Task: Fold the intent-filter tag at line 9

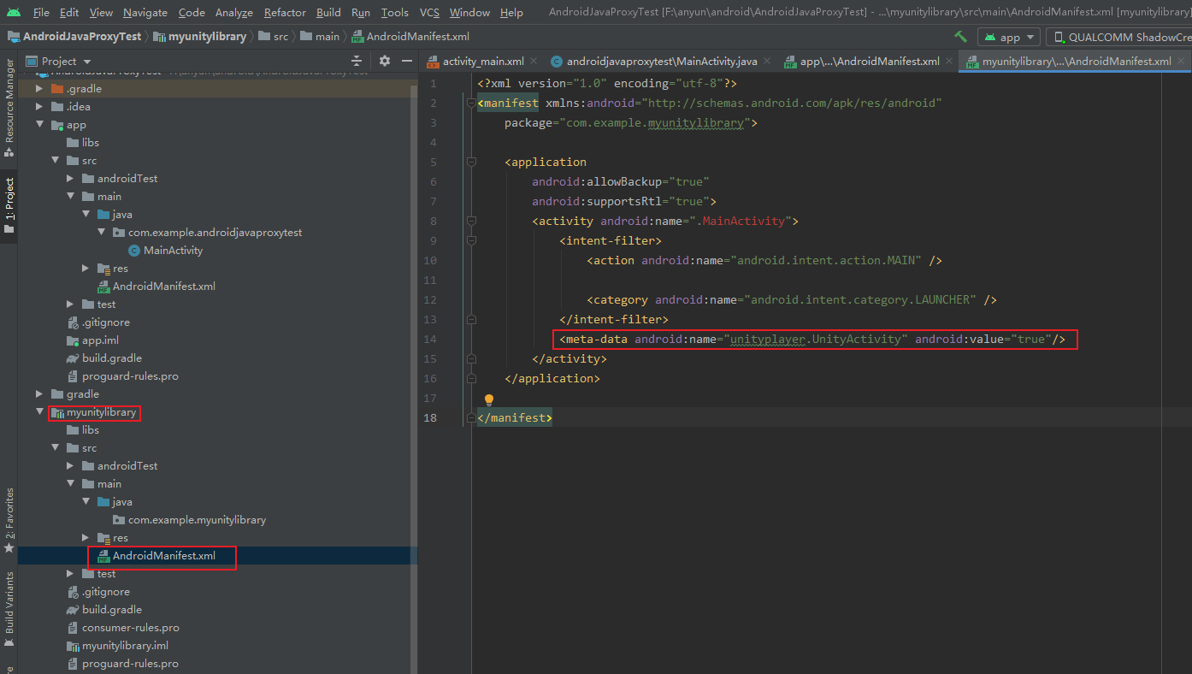Action: pos(471,240)
